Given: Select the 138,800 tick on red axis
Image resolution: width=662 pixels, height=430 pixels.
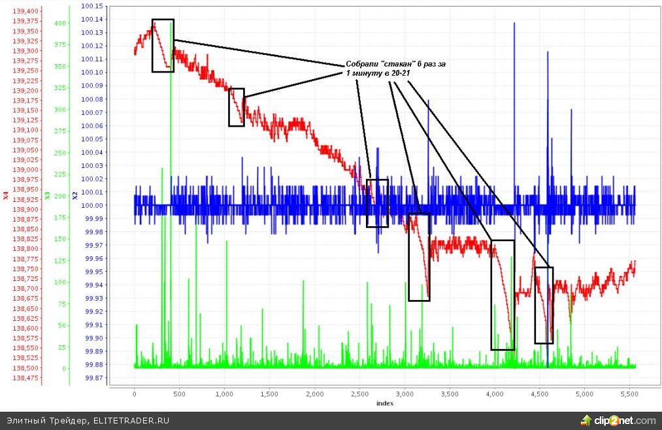Looking at the screenshot, I should pyautogui.click(x=25, y=249).
